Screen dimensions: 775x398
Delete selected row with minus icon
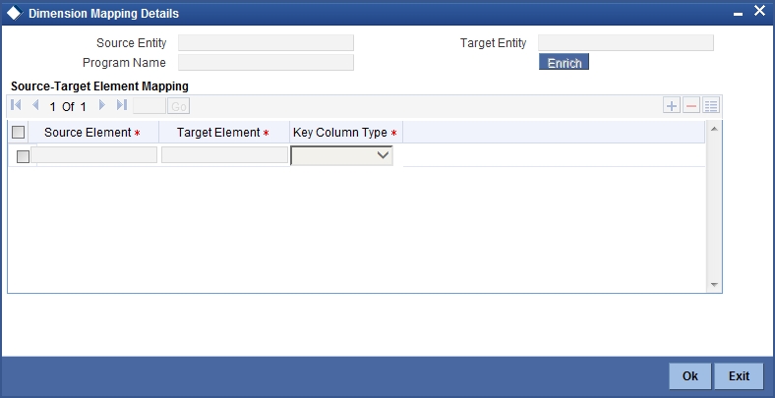[691, 106]
